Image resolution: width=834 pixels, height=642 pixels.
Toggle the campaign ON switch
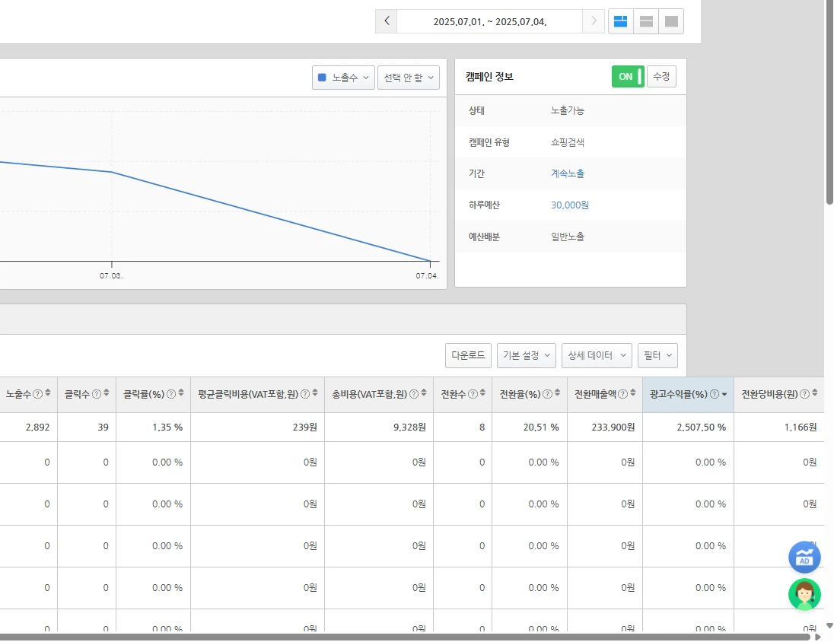tap(628, 77)
